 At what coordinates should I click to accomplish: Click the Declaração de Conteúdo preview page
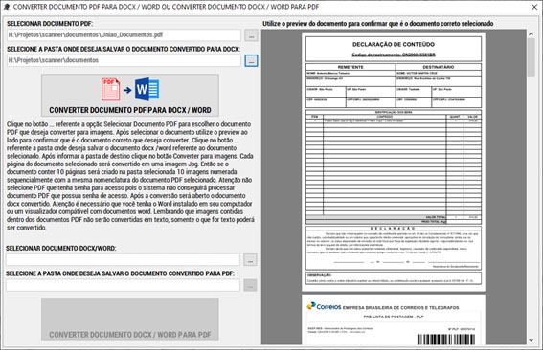pos(394,162)
